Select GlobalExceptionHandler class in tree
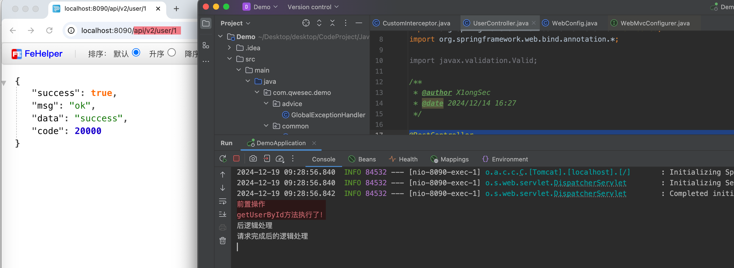The width and height of the screenshot is (734, 268). coord(324,115)
